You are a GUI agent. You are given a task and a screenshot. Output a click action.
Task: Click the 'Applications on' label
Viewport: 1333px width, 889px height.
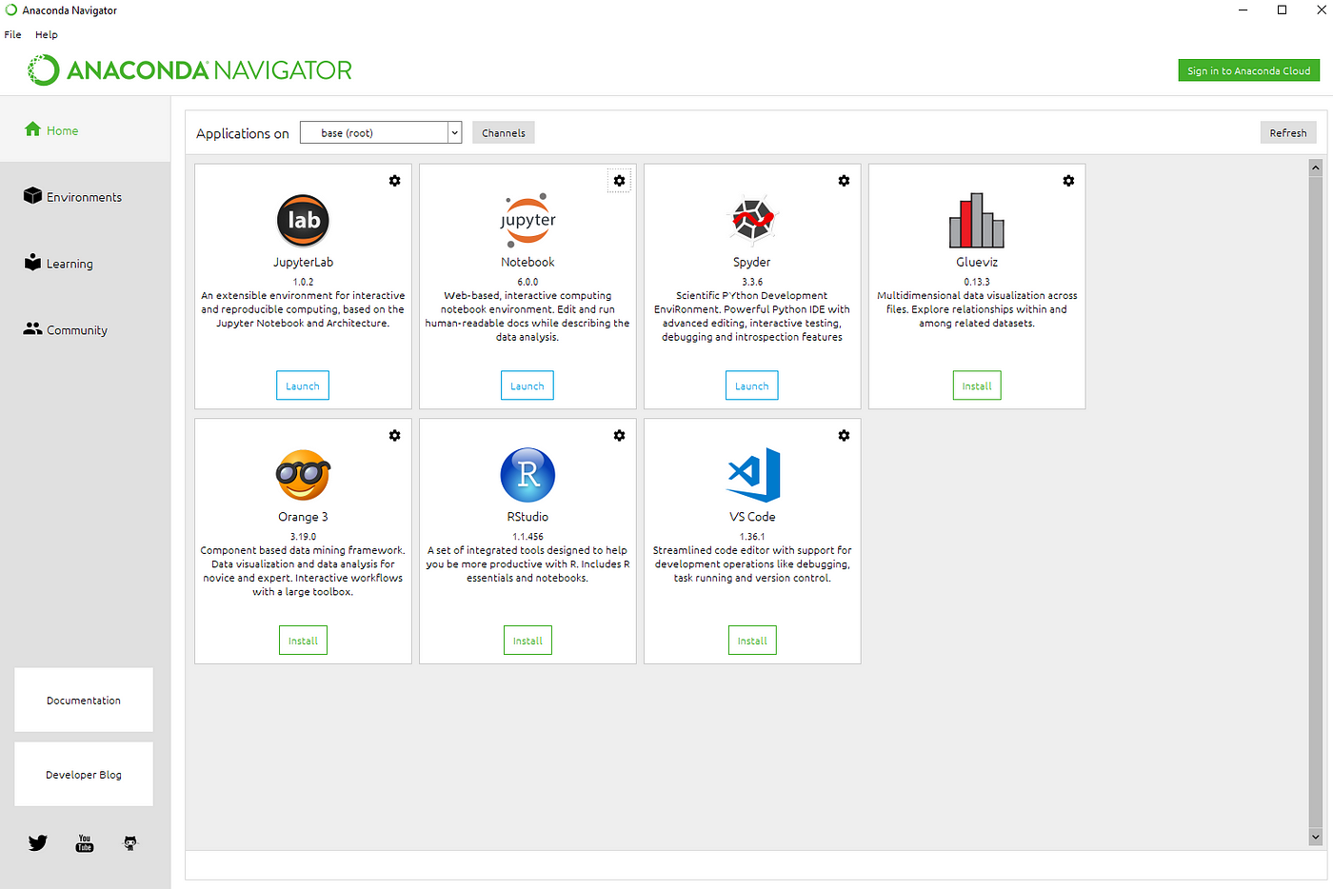click(242, 133)
